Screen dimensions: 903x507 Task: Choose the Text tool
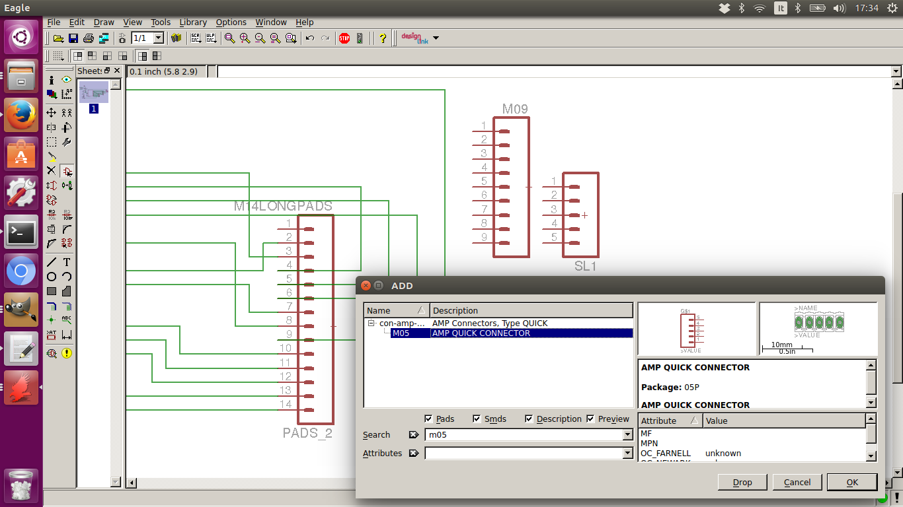tap(65, 262)
